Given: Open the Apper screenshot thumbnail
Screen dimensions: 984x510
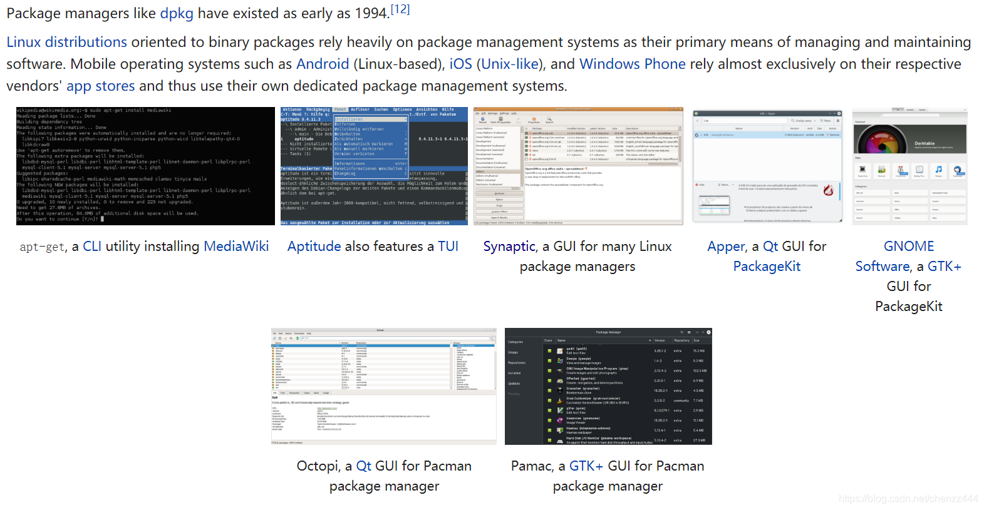Looking at the screenshot, I should click(x=767, y=166).
